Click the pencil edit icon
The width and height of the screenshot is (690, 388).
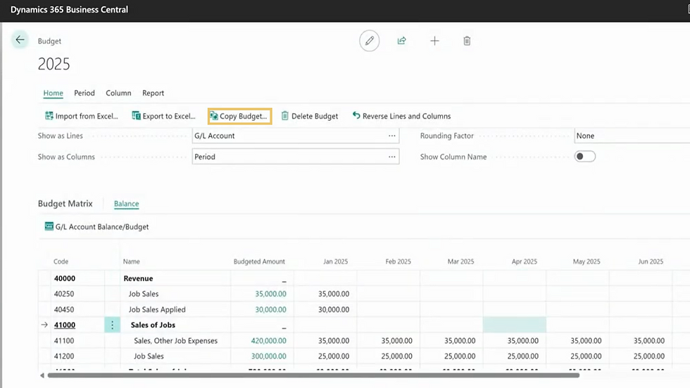pyautogui.click(x=369, y=41)
